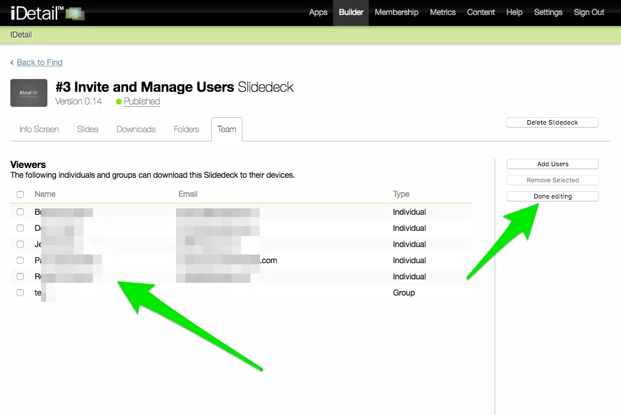The width and height of the screenshot is (621, 415).
Task: Open Settings in top navigation
Action: [548, 12]
